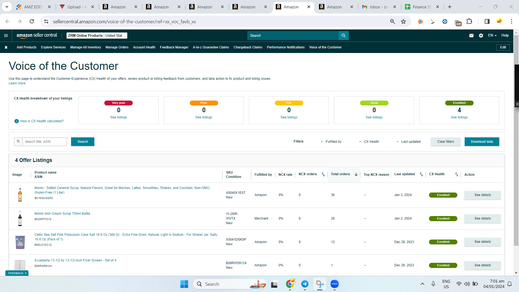The image size is (519, 292).
Task: Open Explore Services menu item
Action: 54,47
